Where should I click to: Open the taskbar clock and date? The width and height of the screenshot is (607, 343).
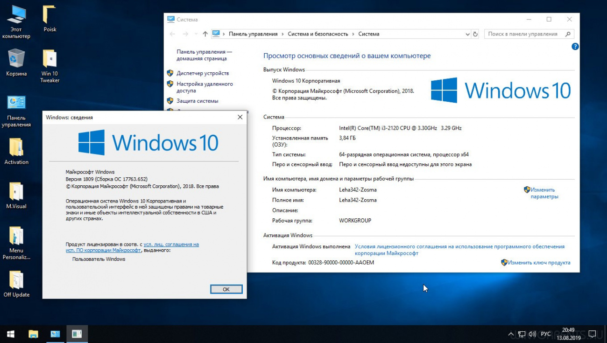568,334
